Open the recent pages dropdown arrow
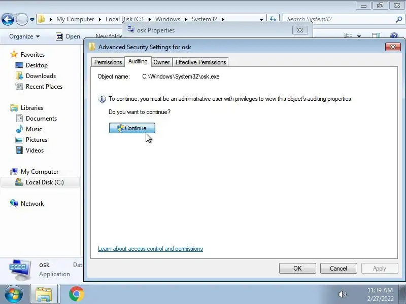The image size is (406, 304). pos(32,19)
